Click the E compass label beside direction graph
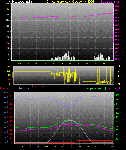 click(x=118, y=80)
